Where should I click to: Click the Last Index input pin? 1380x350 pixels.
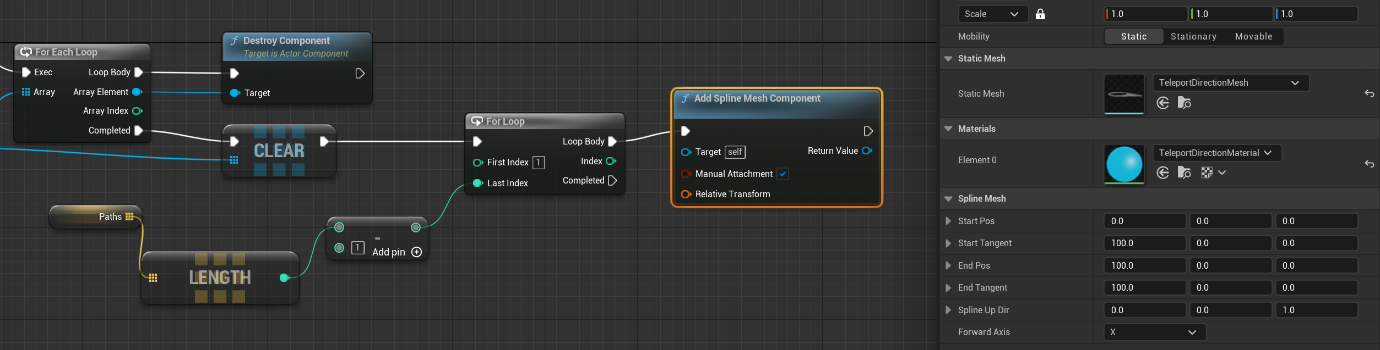[478, 183]
